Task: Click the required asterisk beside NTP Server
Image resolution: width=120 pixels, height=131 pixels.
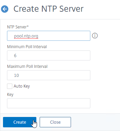Action: pyautogui.click(x=28, y=26)
